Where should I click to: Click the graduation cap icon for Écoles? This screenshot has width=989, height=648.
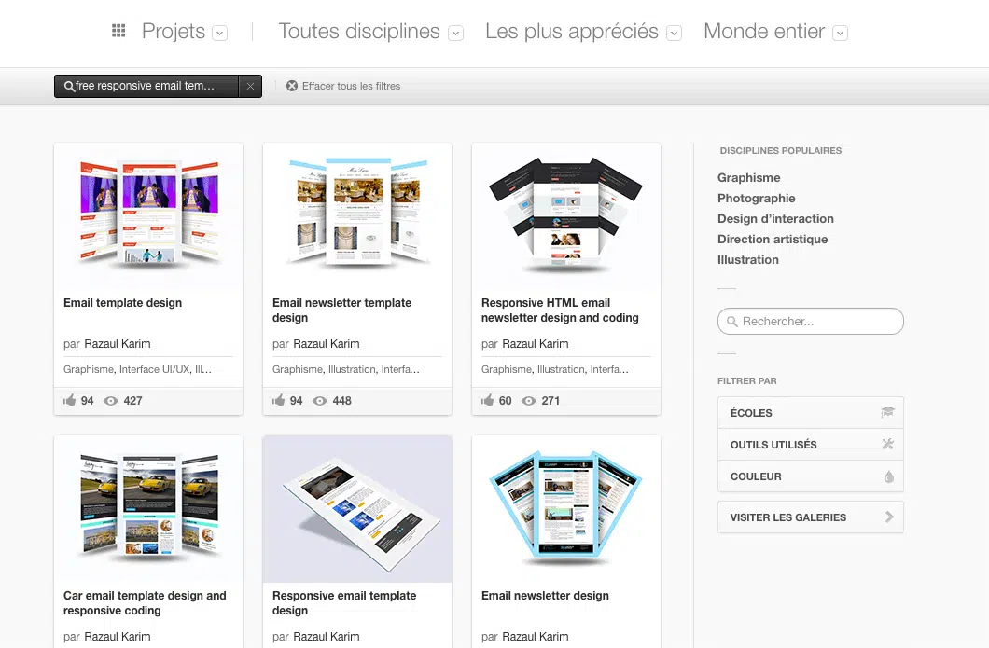(x=887, y=412)
